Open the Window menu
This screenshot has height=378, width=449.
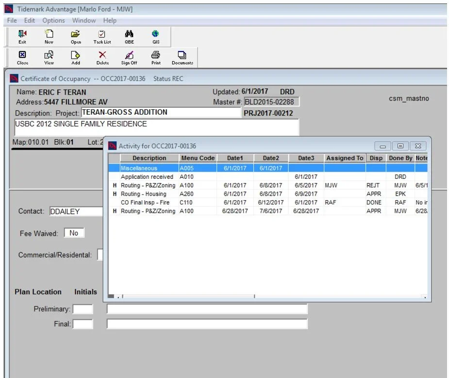pos(84,20)
